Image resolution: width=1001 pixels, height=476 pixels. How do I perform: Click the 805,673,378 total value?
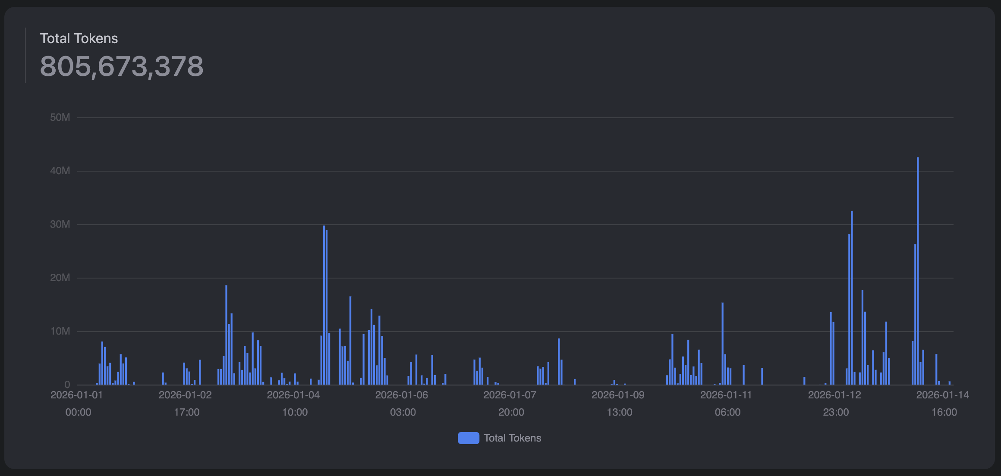click(121, 66)
